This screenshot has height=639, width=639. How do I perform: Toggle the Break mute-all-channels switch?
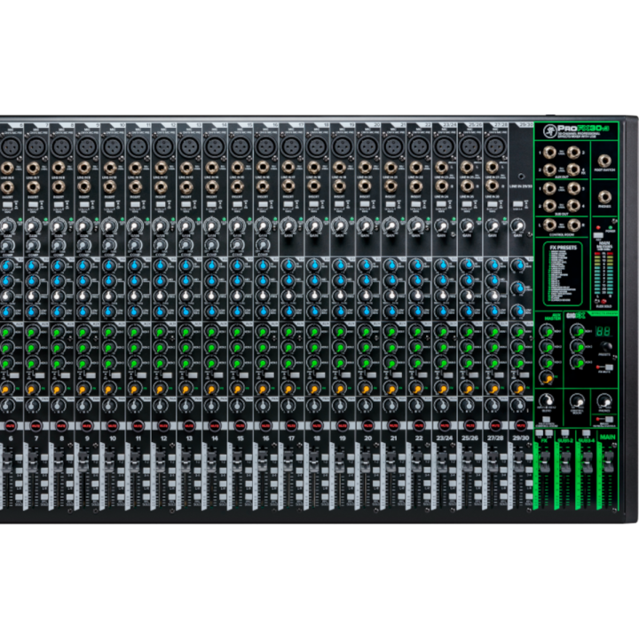coord(608,419)
